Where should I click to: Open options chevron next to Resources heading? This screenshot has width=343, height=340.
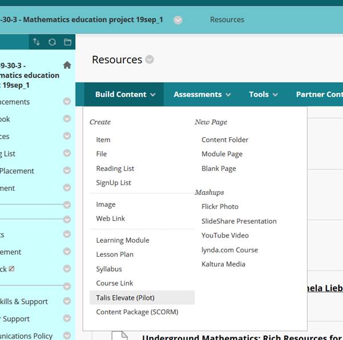pos(150,59)
